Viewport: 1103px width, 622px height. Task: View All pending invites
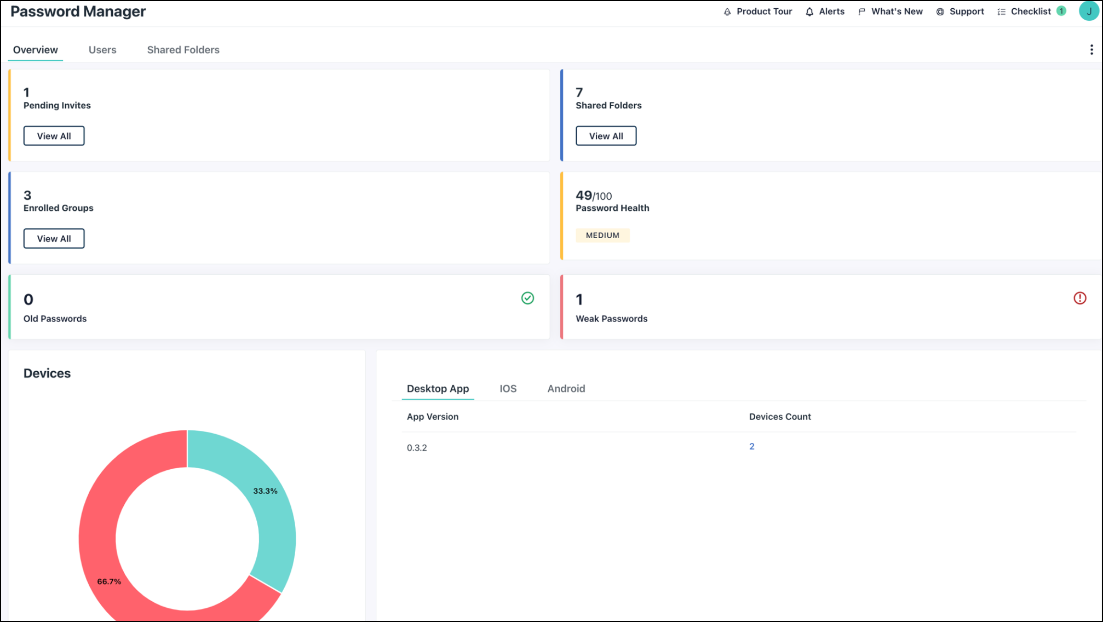[x=54, y=135]
